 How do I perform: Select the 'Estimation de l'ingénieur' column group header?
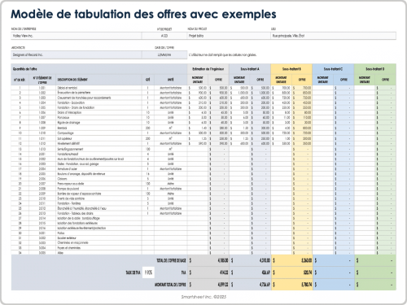(x=208, y=69)
